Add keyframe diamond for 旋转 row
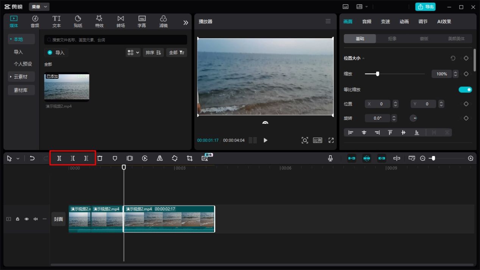This screenshot has height=270, width=480. [466, 118]
